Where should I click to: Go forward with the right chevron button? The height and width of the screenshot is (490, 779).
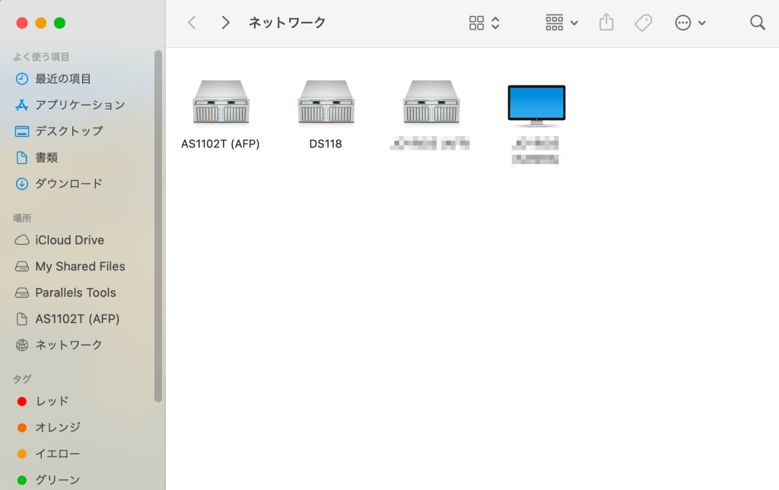coord(225,22)
